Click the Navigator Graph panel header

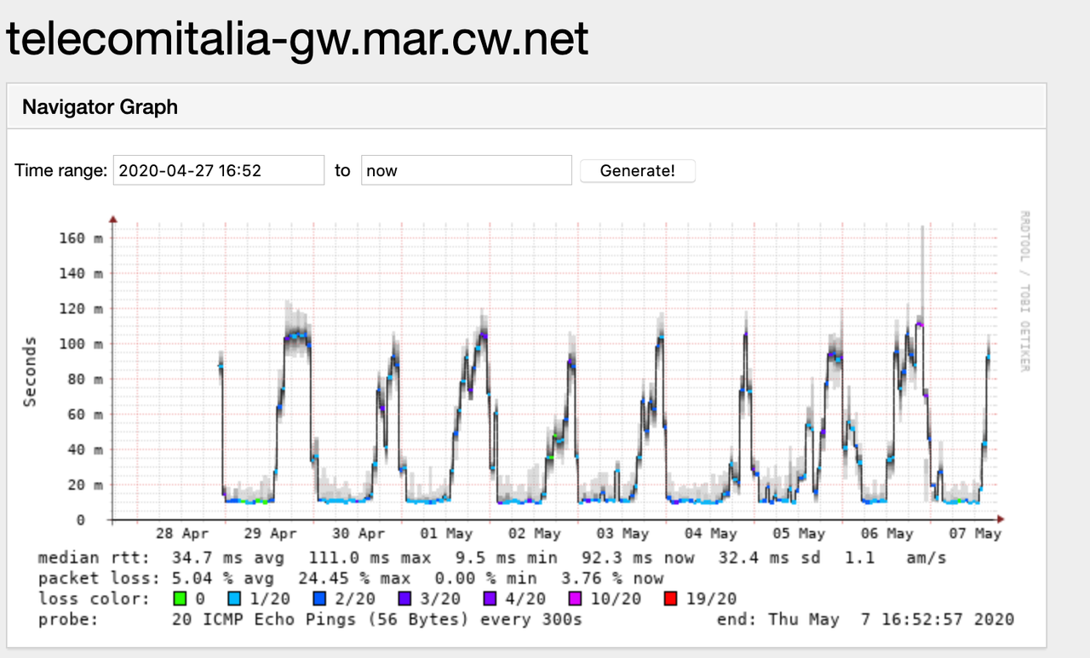pos(526,107)
